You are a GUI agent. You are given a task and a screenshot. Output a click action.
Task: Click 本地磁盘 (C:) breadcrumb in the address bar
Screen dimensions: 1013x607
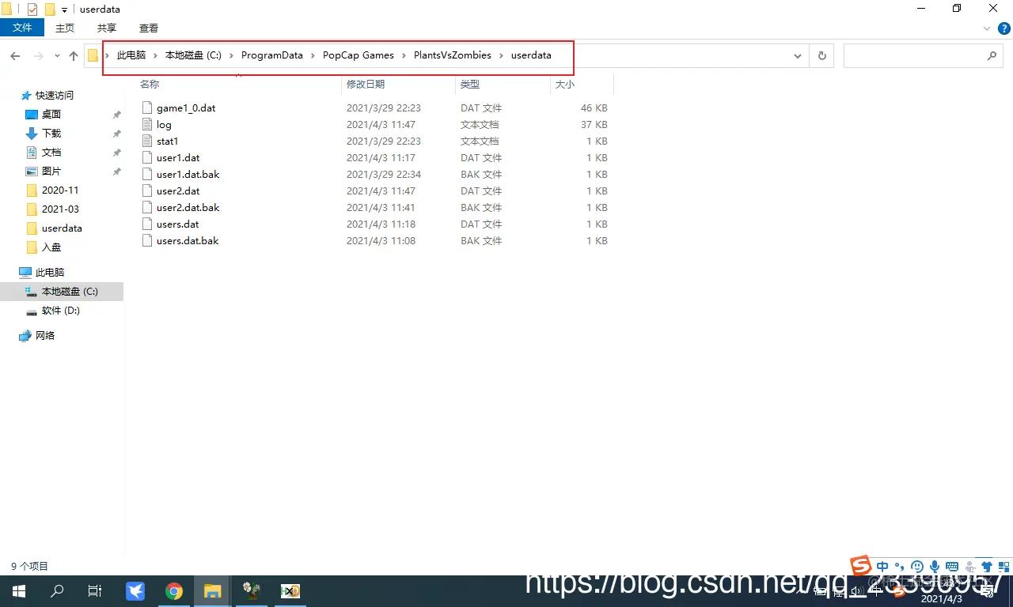click(193, 55)
